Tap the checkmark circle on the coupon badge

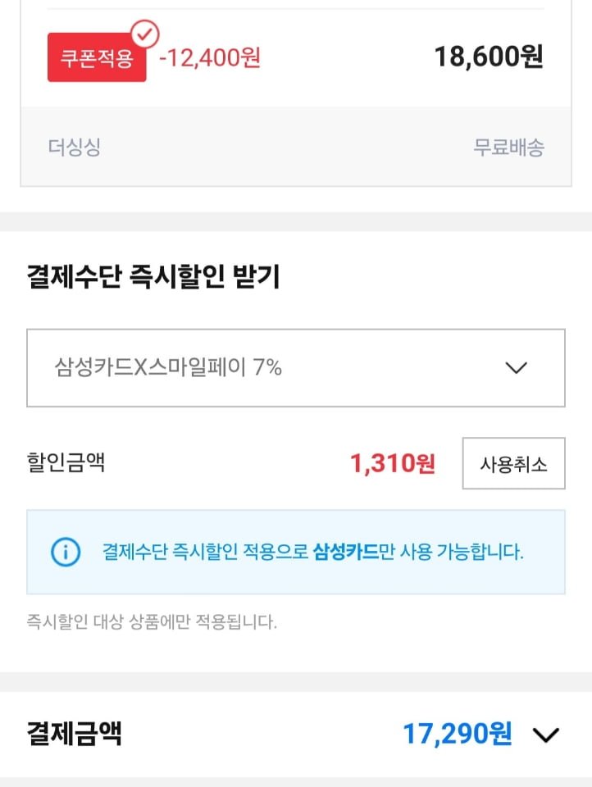[x=146, y=34]
